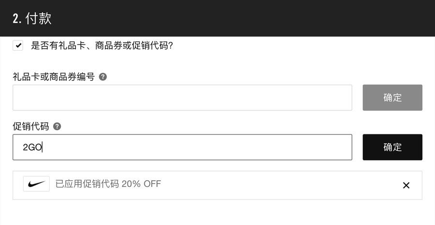Viewport: 435px width, 225px height.
Task: Click the typed 2GO text in the promo field
Action: pos(32,147)
